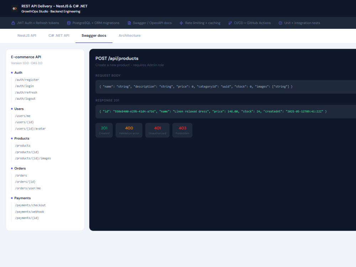Click the 401 Unauthorized status badge

(157, 130)
